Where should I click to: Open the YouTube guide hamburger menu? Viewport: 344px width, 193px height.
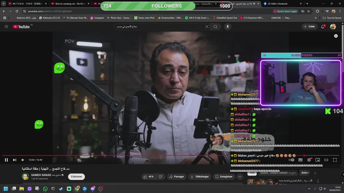coord(6,27)
